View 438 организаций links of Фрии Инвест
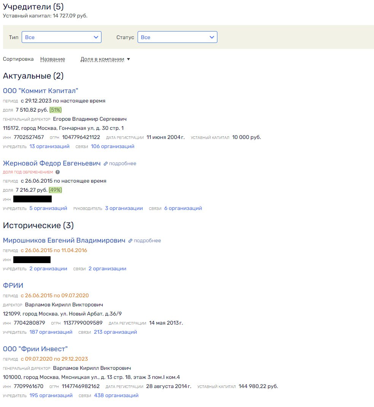374x407 pixels. 116,395
